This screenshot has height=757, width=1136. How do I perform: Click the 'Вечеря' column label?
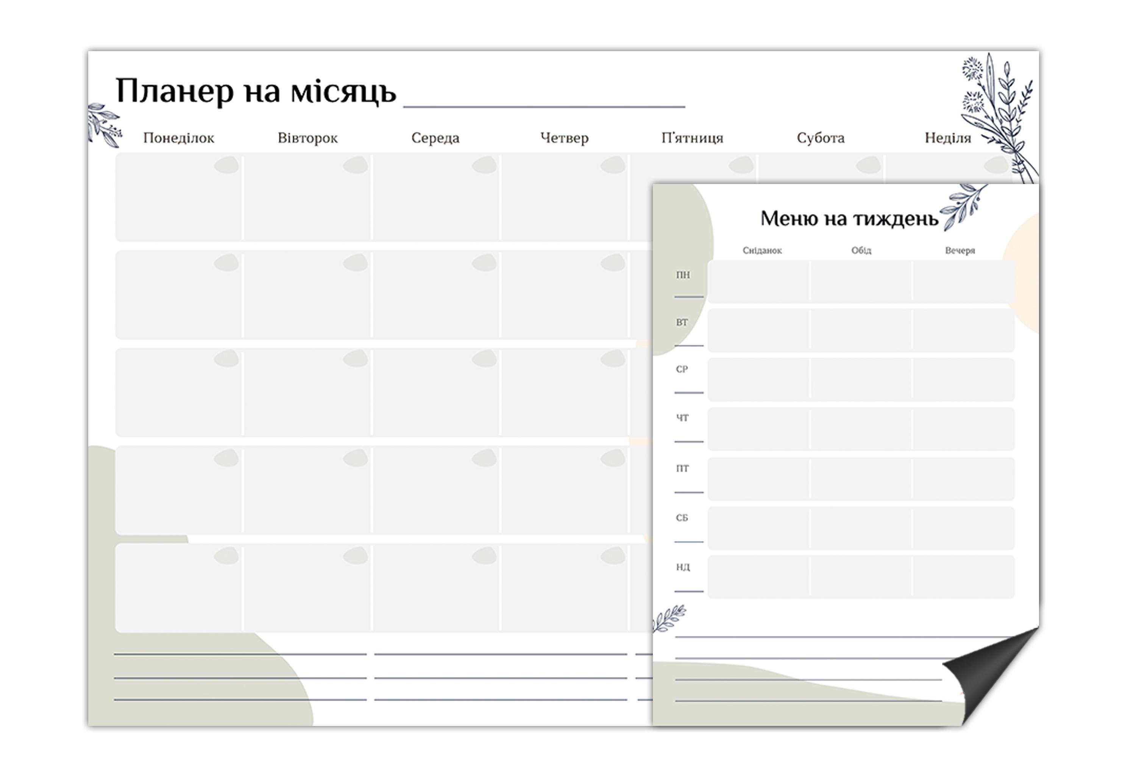pyautogui.click(x=960, y=250)
